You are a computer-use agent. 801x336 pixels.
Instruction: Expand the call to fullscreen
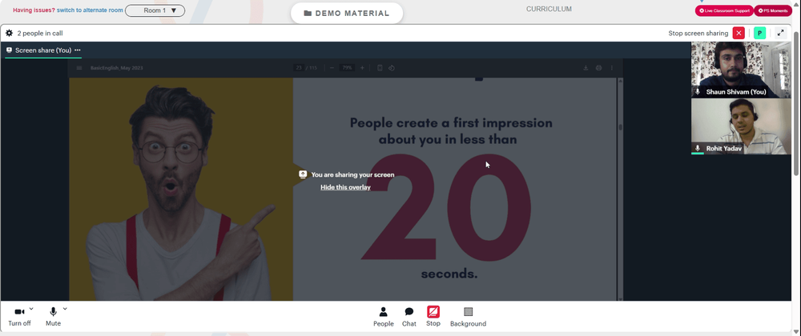780,33
